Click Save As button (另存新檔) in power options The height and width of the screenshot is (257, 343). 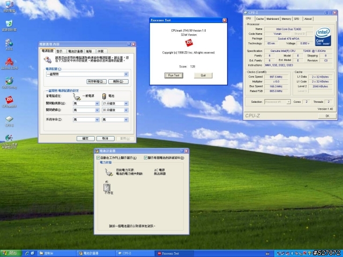(x=96, y=81)
